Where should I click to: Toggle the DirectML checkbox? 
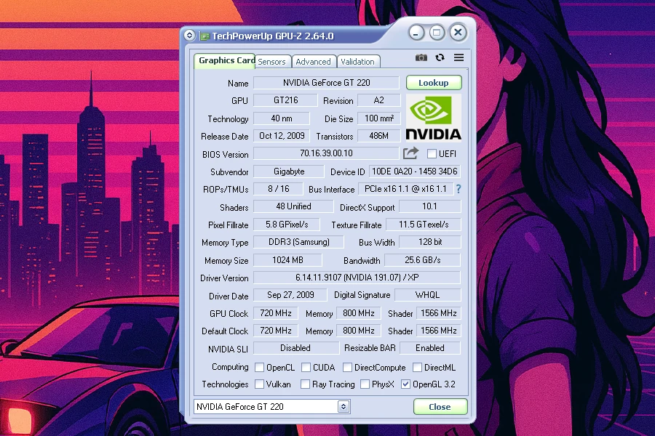[417, 367]
